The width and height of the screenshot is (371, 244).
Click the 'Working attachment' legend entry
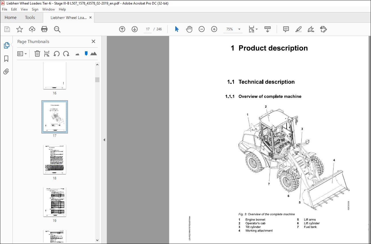point(259,231)
